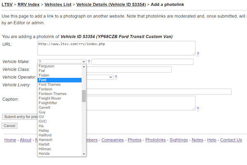Open the Caption field help question mark
This screenshot has width=247, height=165.
pos(198,109)
